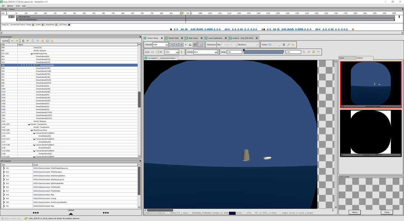The height and width of the screenshot is (221, 404).
Task: Click the Range maximum 1.00 field
Action: tap(293, 52)
